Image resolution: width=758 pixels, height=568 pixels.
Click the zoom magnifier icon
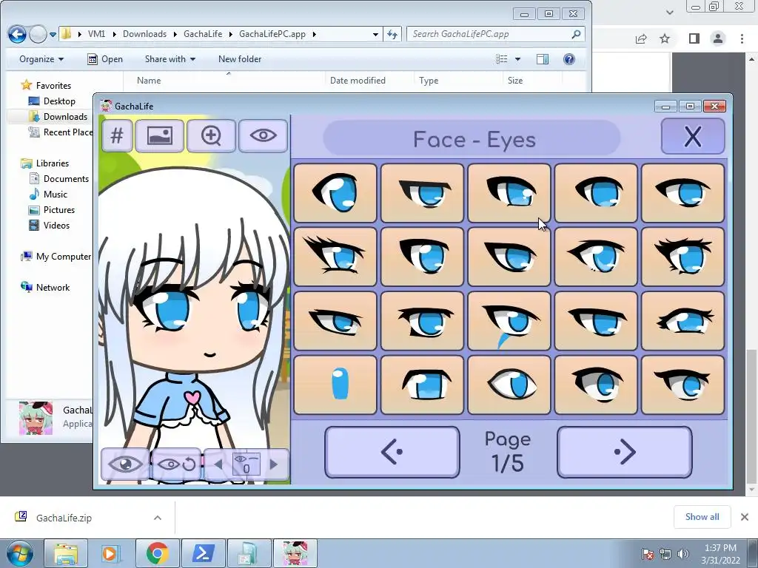click(x=211, y=136)
